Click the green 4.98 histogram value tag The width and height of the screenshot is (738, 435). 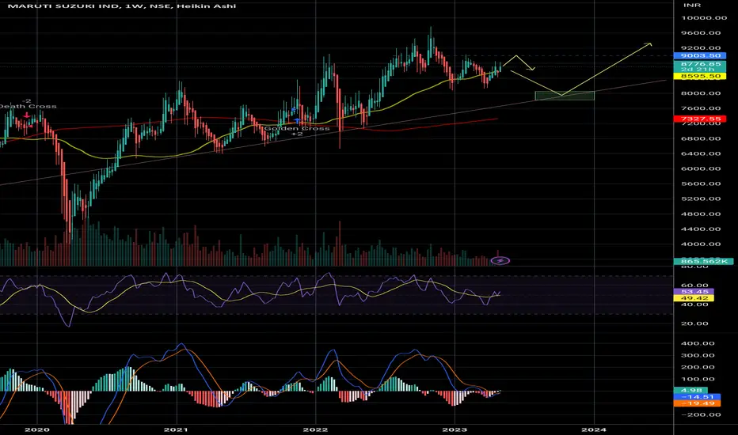(x=690, y=390)
